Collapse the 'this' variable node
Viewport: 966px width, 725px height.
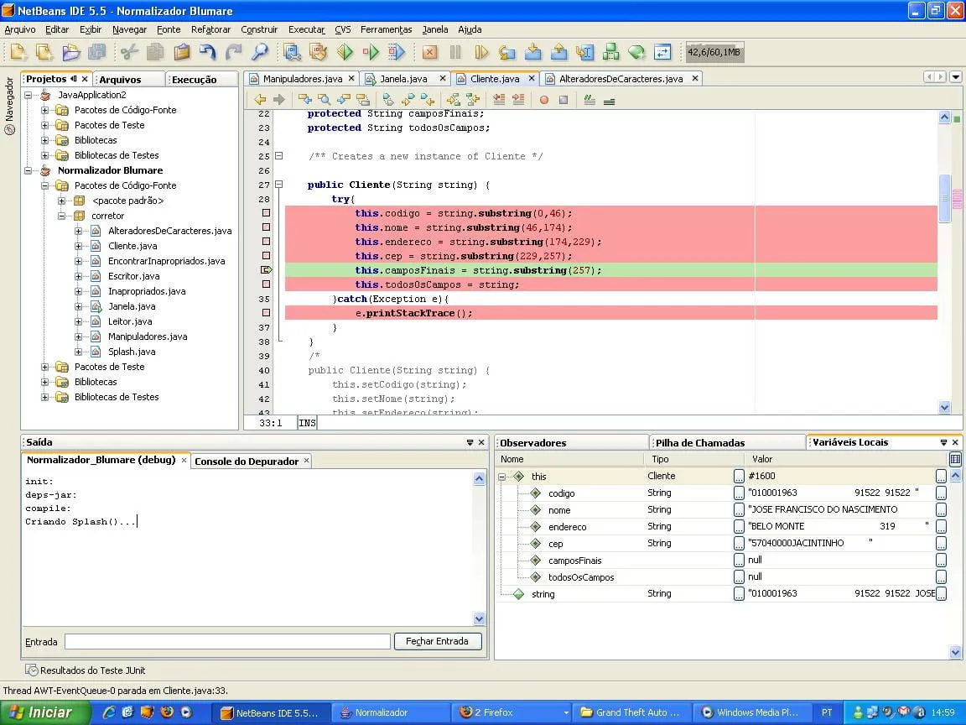502,477
